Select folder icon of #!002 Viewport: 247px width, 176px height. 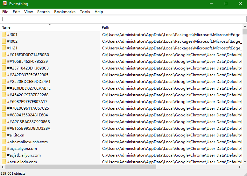[x=4, y=41]
